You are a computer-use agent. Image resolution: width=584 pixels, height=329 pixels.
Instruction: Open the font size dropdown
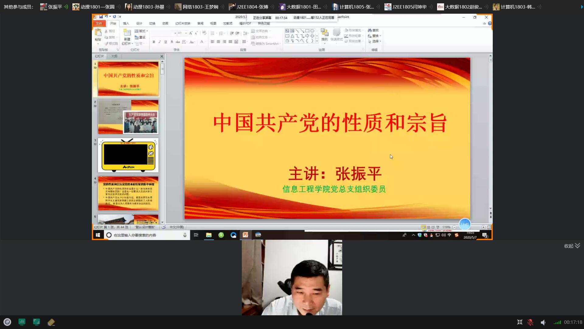[186, 33]
